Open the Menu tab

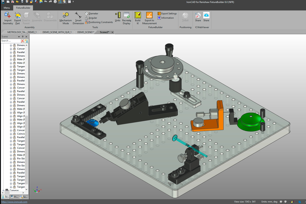point(7,8)
